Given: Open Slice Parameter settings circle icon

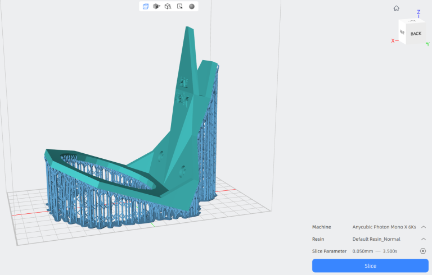Looking at the screenshot, I should (x=423, y=251).
